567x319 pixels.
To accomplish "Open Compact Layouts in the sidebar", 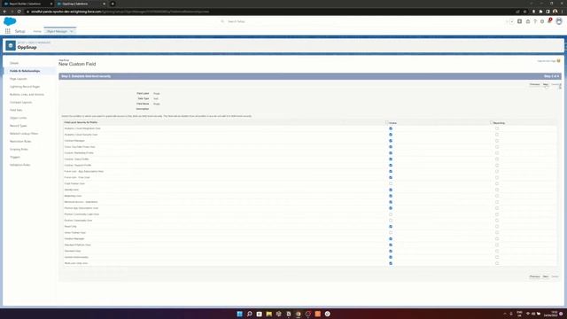I will (x=21, y=103).
